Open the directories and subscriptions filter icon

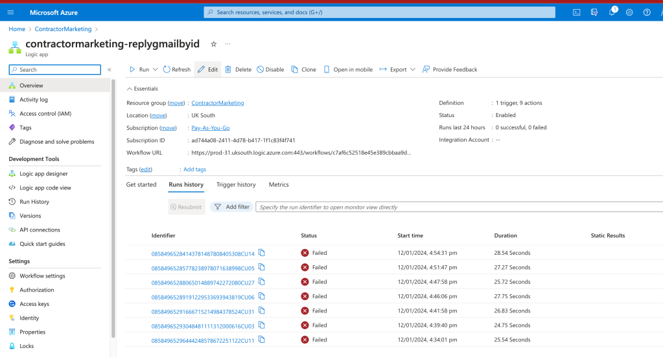coord(594,12)
